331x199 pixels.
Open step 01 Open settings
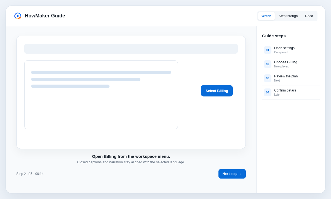[x=291, y=50]
